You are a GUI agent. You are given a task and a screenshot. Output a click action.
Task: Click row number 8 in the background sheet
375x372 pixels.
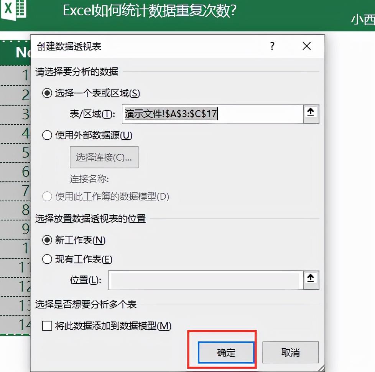point(26,210)
